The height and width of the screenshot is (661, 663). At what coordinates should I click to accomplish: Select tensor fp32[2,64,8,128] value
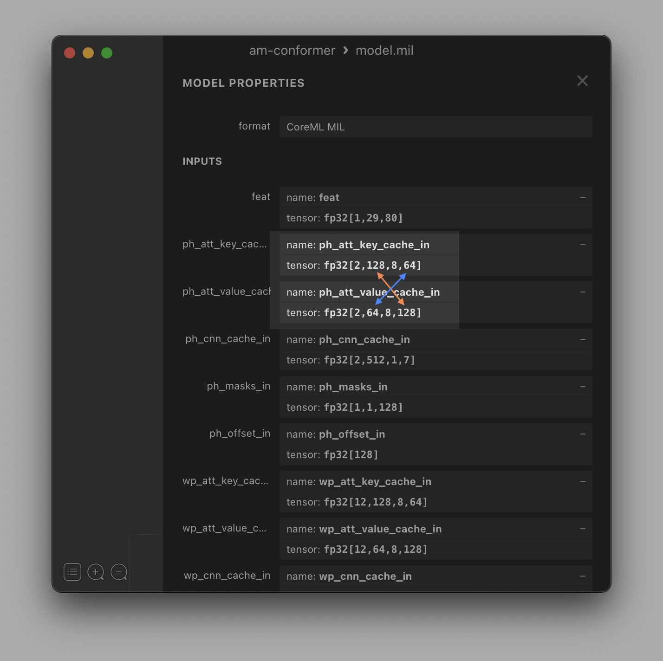coord(373,312)
